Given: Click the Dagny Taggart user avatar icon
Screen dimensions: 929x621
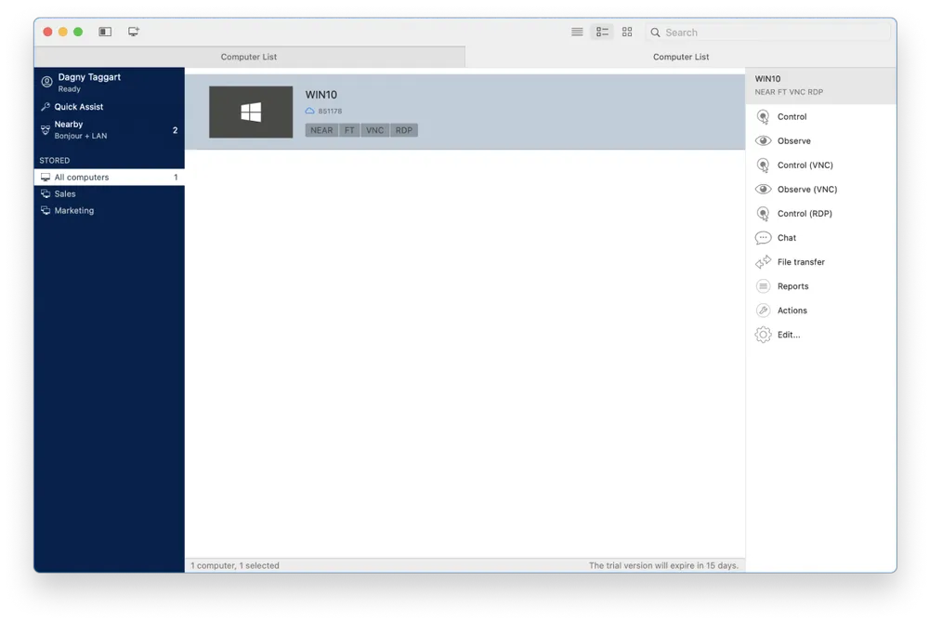Looking at the screenshot, I should 46,82.
